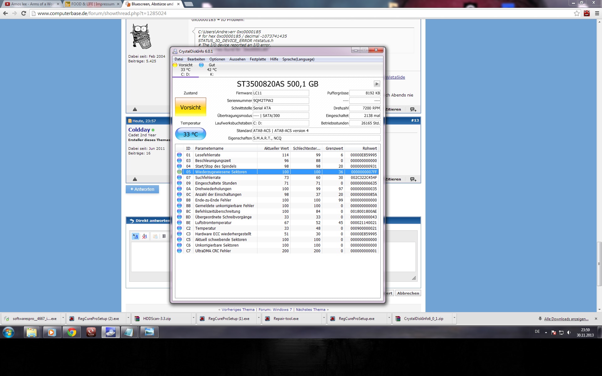Click the blue Gut status indicator for drive K:
The image size is (602, 376).
[201, 65]
